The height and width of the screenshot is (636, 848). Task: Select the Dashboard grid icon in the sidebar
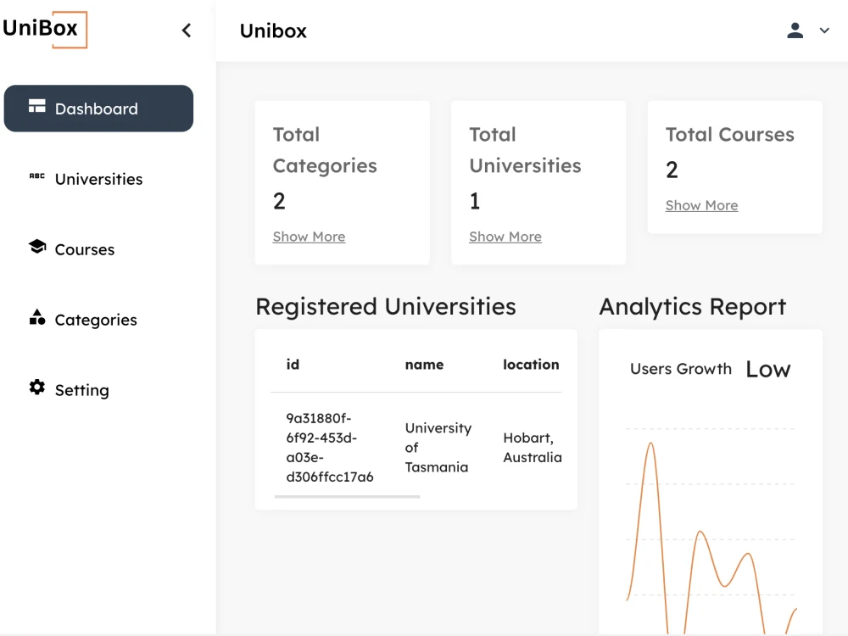[37, 107]
